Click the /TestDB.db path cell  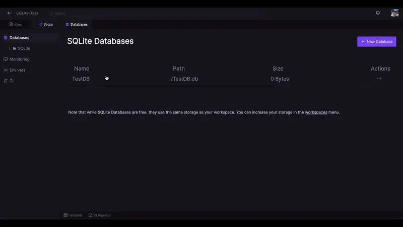(x=184, y=79)
